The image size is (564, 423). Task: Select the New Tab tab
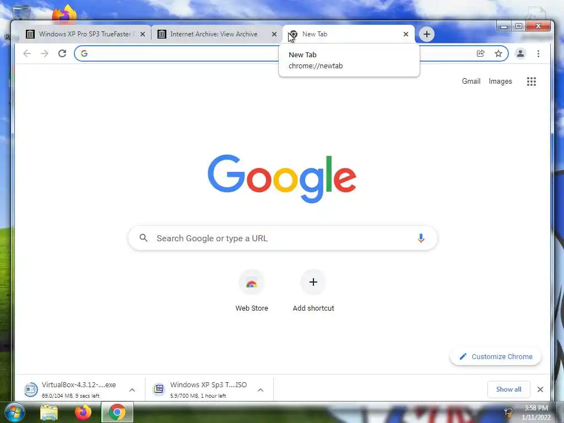click(x=348, y=34)
